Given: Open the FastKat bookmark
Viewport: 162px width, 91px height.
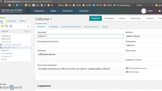Looking at the screenshot, I should [x=108, y=5].
